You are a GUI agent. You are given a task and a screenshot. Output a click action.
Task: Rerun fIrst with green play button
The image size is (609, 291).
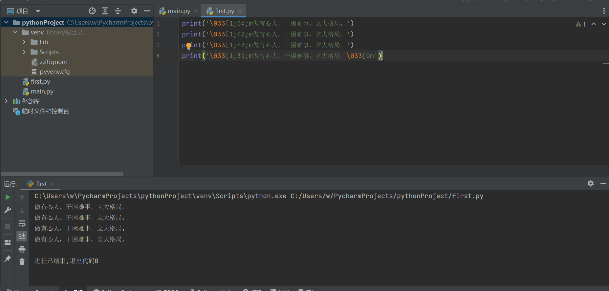(x=8, y=197)
